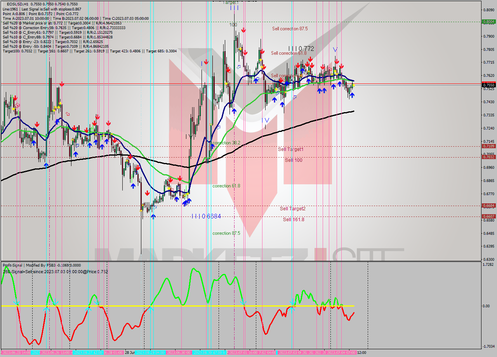Click the 'Sell correction 87.5' label
497x357 pixels.
[290, 29]
